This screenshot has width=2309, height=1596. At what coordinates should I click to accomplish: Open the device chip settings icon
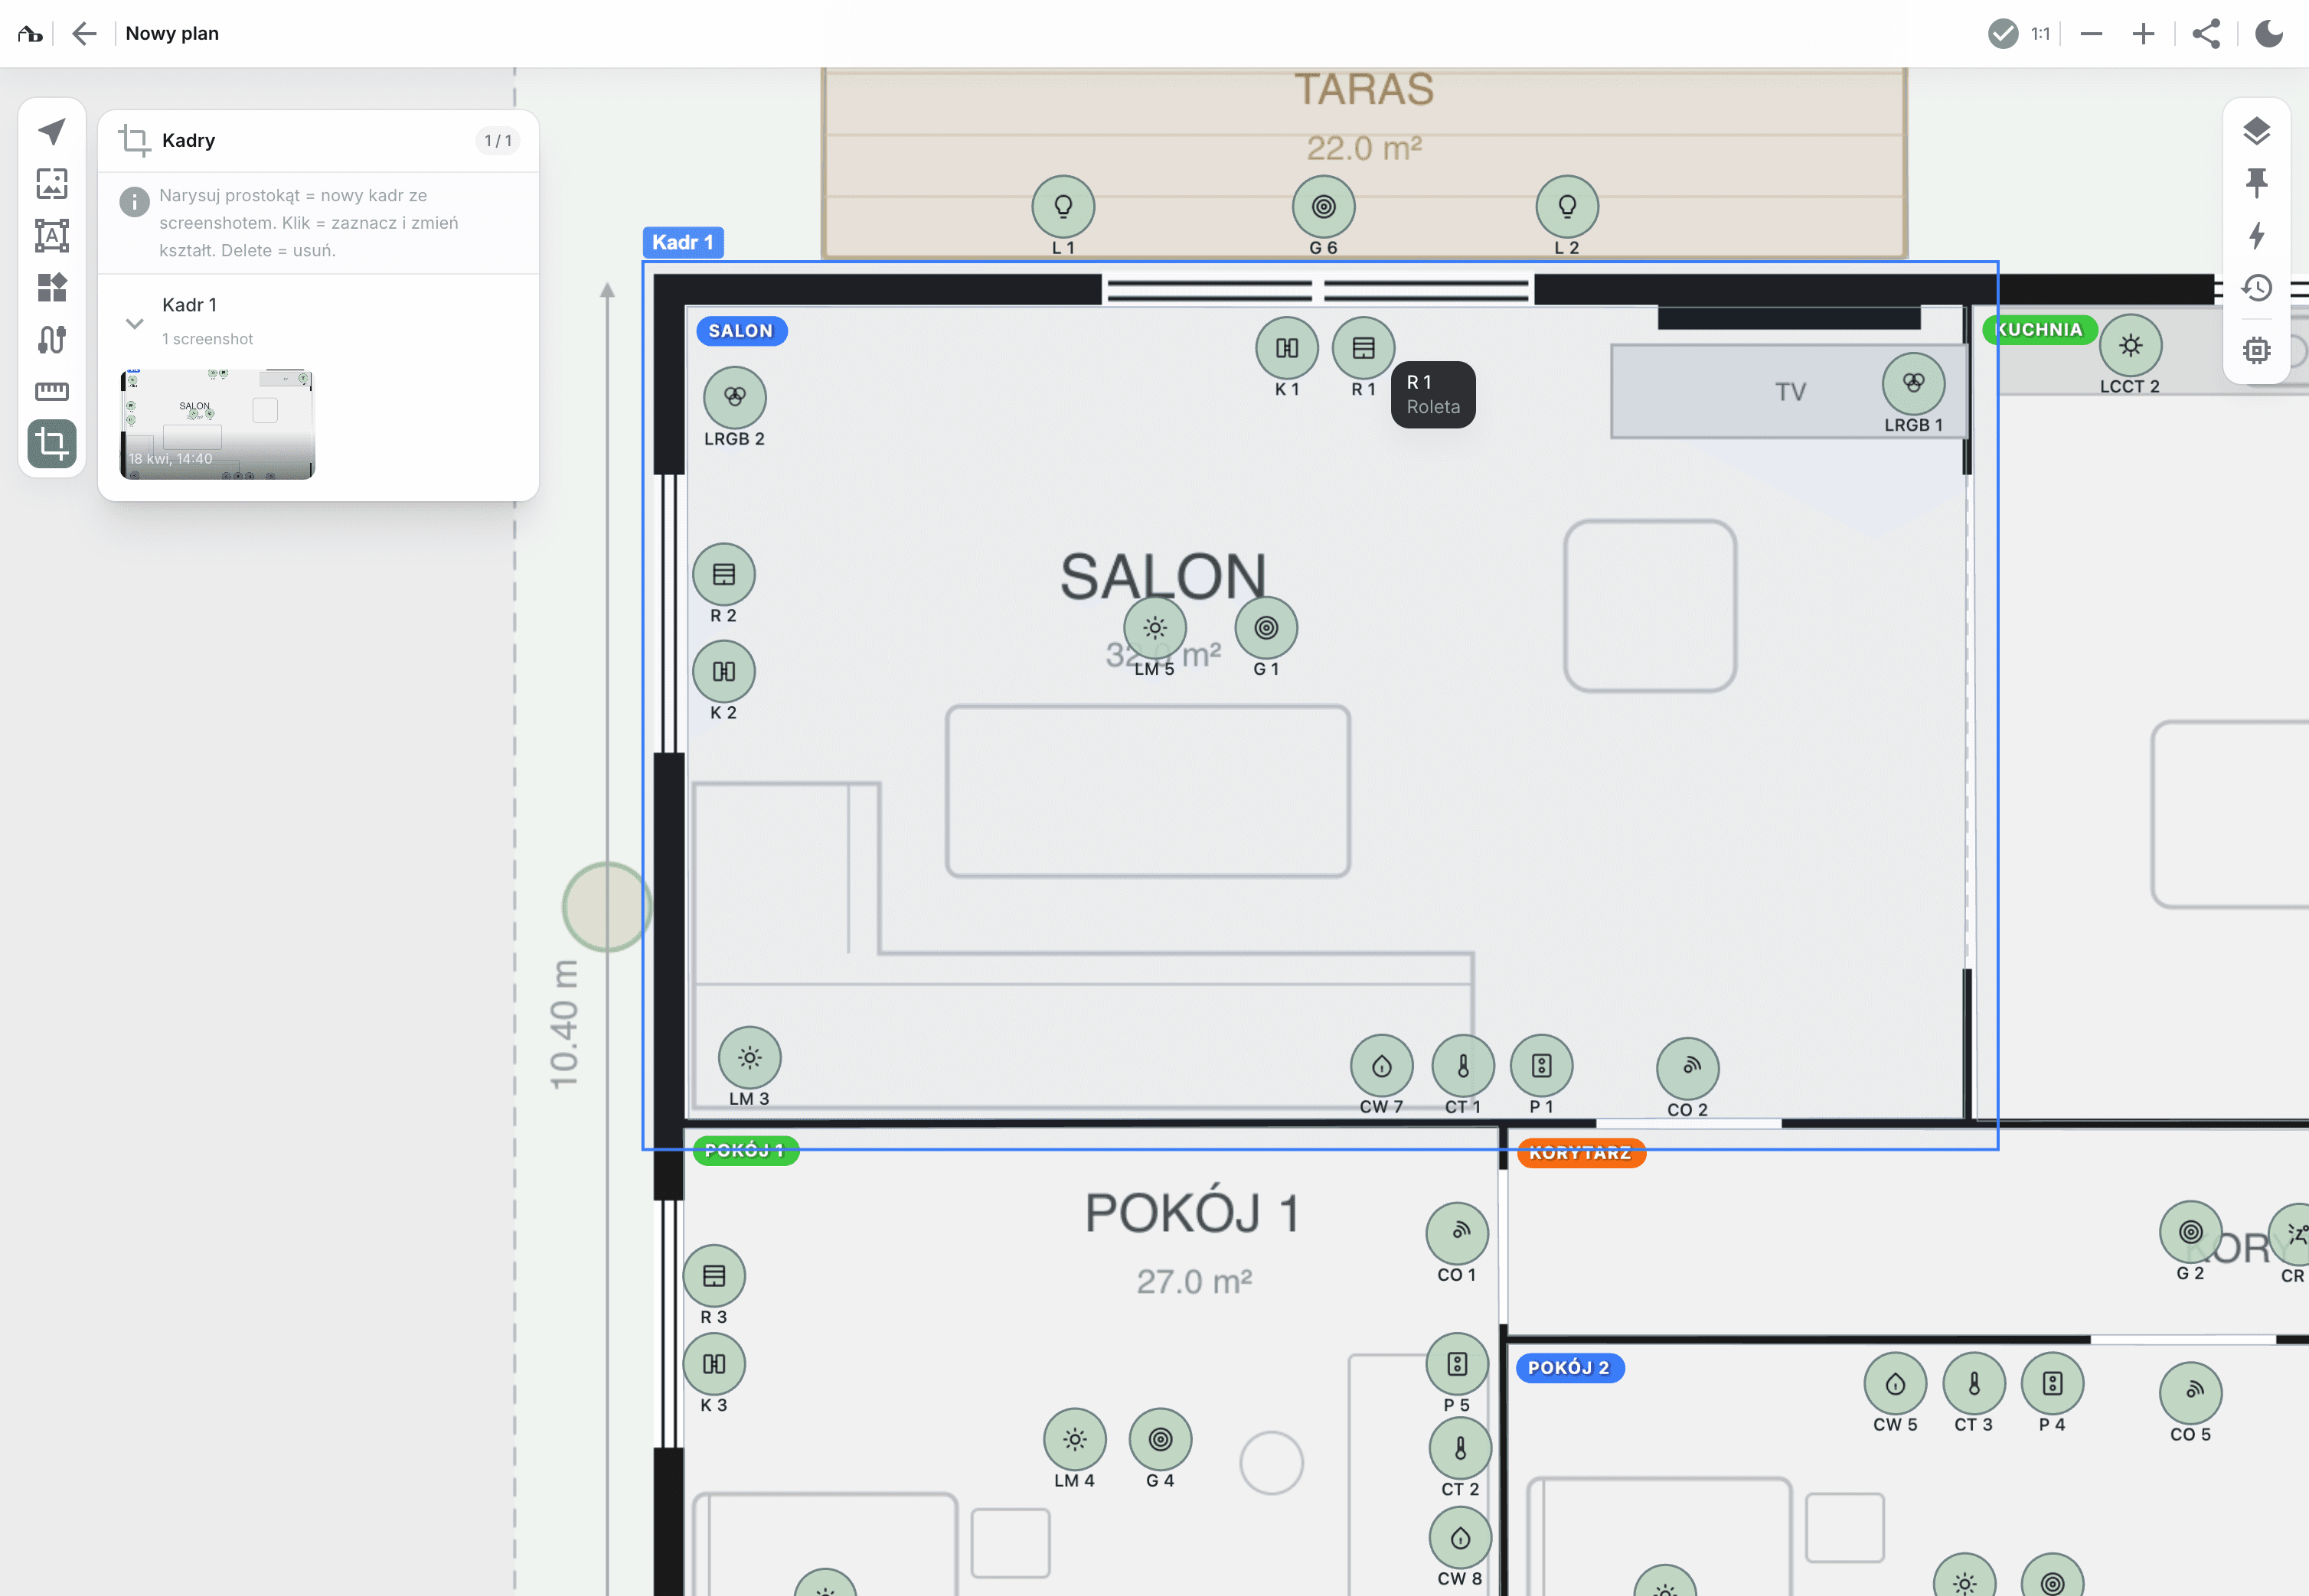2258,350
